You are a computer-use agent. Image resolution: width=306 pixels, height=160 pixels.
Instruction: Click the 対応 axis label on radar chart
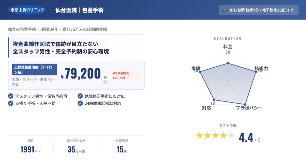tap(206, 108)
